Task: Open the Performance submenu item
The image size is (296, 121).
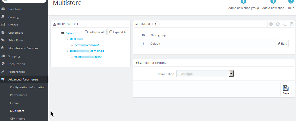Action: [19, 95]
